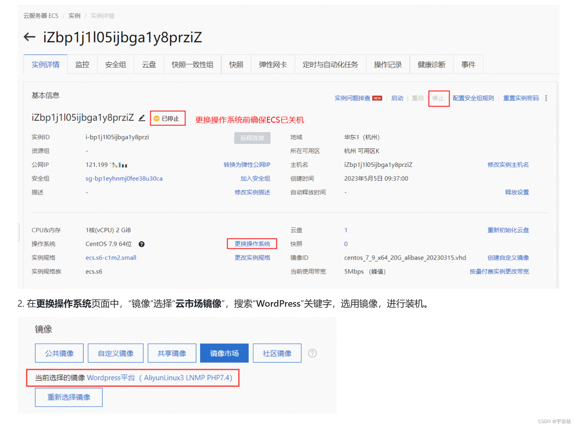Go back using the left arrow icon
The image size is (576, 427).
click(30, 37)
